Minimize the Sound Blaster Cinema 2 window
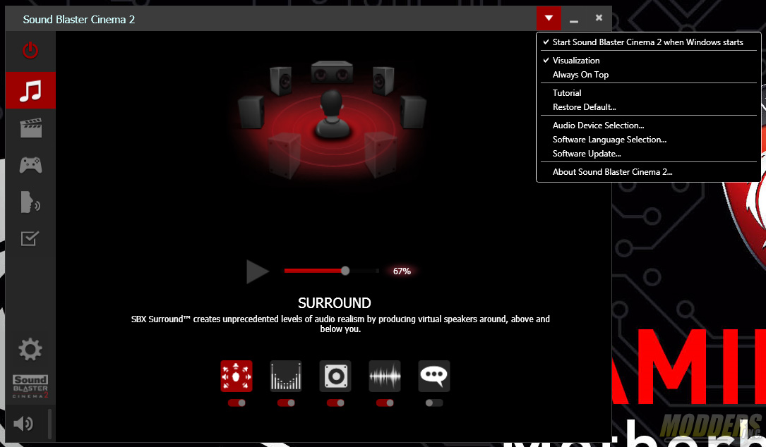Viewport: 766px width, 447px height. pos(574,20)
